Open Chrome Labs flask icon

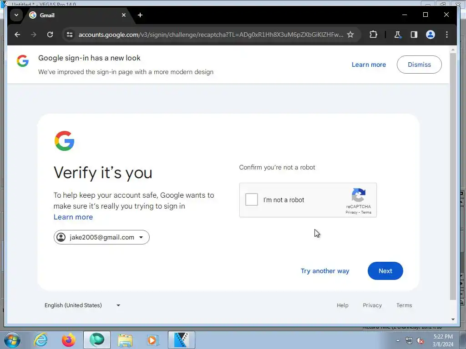point(397,35)
